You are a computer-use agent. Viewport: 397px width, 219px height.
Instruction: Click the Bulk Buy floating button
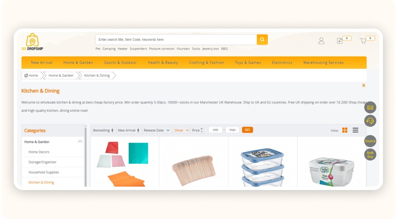tap(370, 155)
